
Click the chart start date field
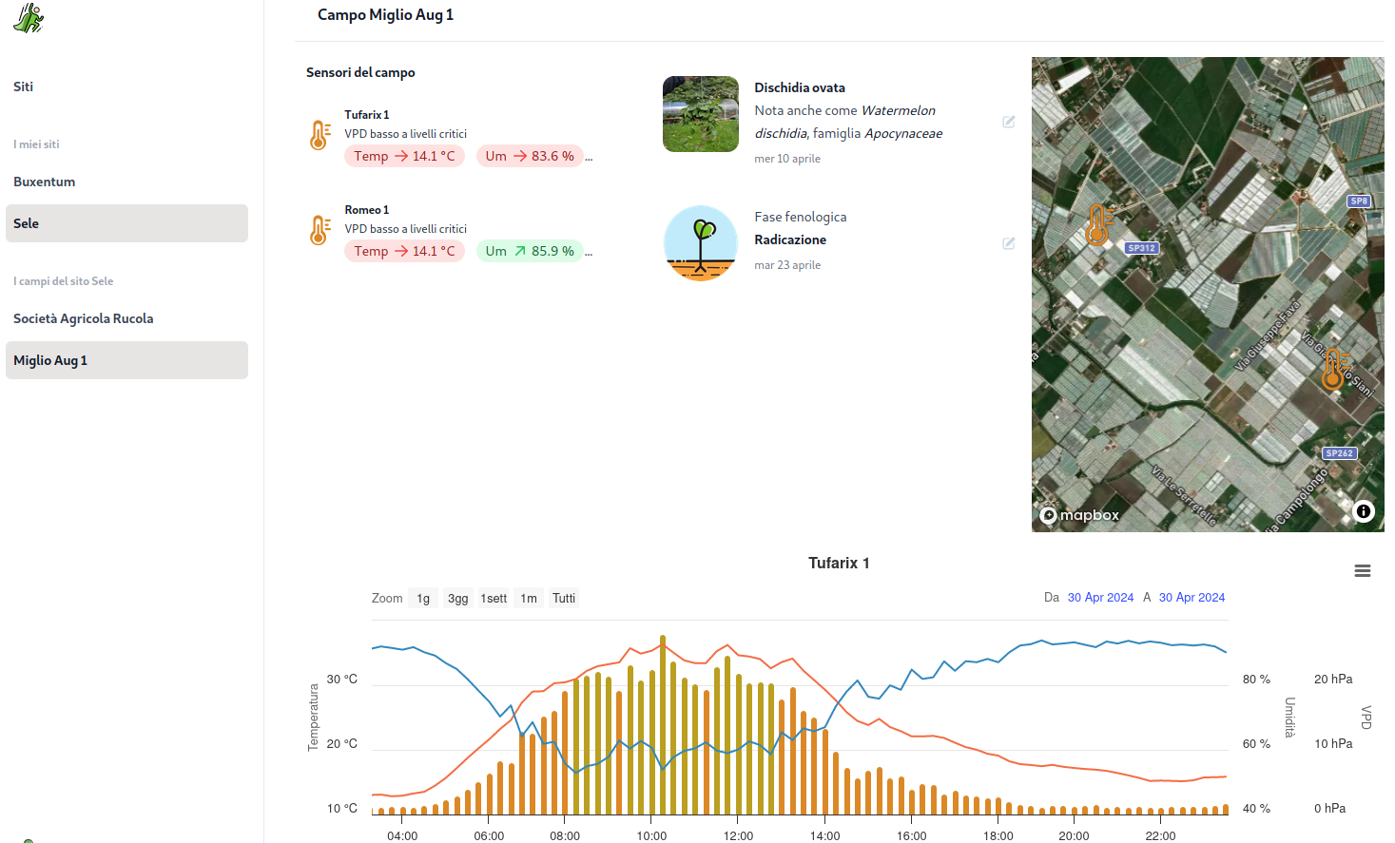click(1100, 598)
